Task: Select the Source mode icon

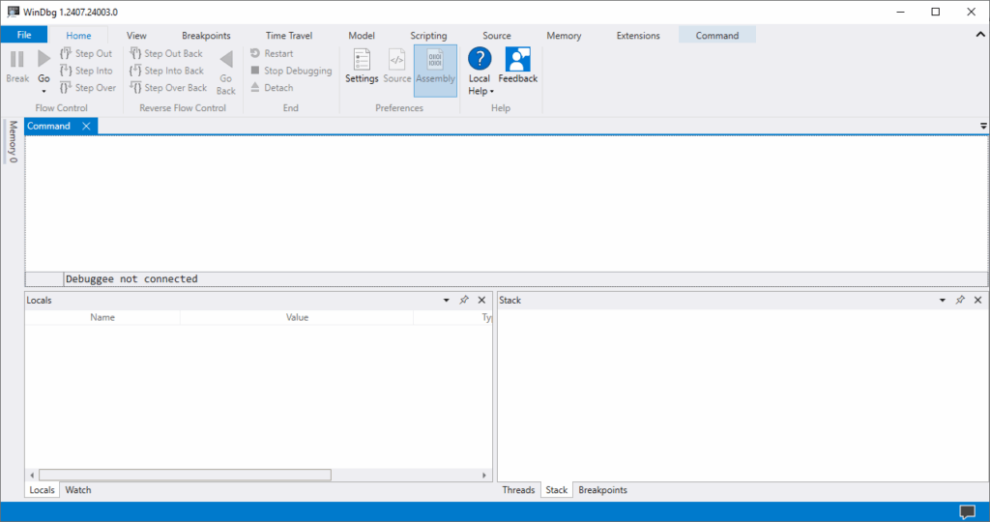Action: pyautogui.click(x=396, y=60)
